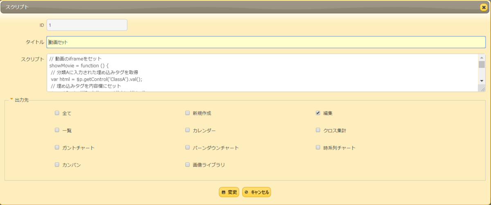The height and width of the screenshot is (205, 491).
Task: Click the comment "// 分類Aに入力された埋め込みタグを取得"
Action: [x=95, y=72]
